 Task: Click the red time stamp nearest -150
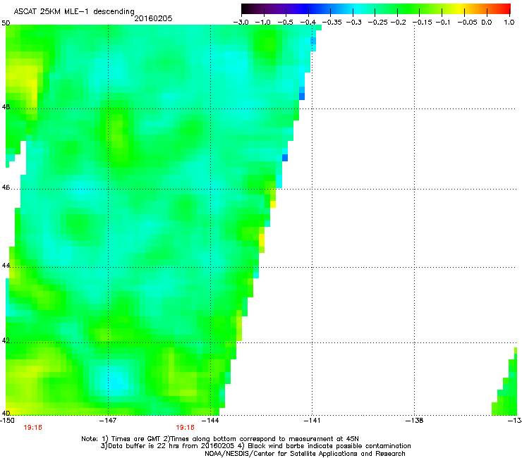[x=33, y=428]
